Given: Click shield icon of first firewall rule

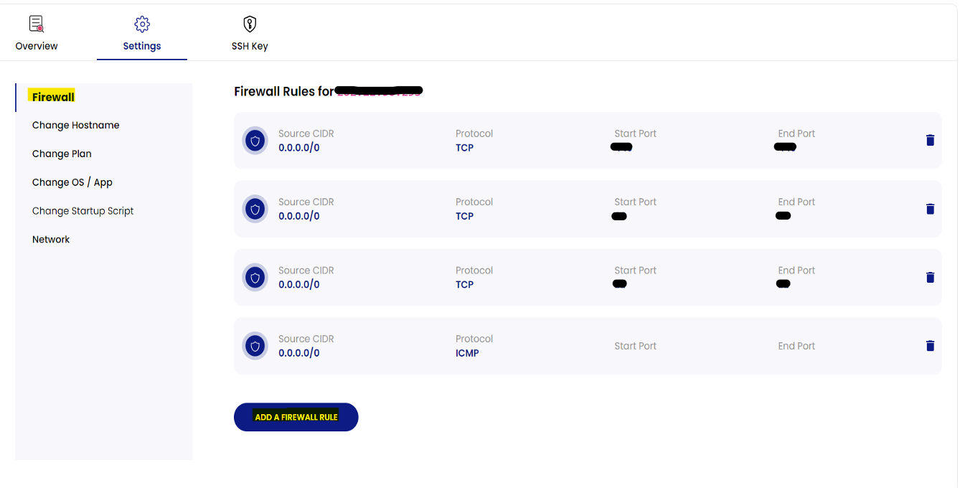Looking at the screenshot, I should click(255, 141).
